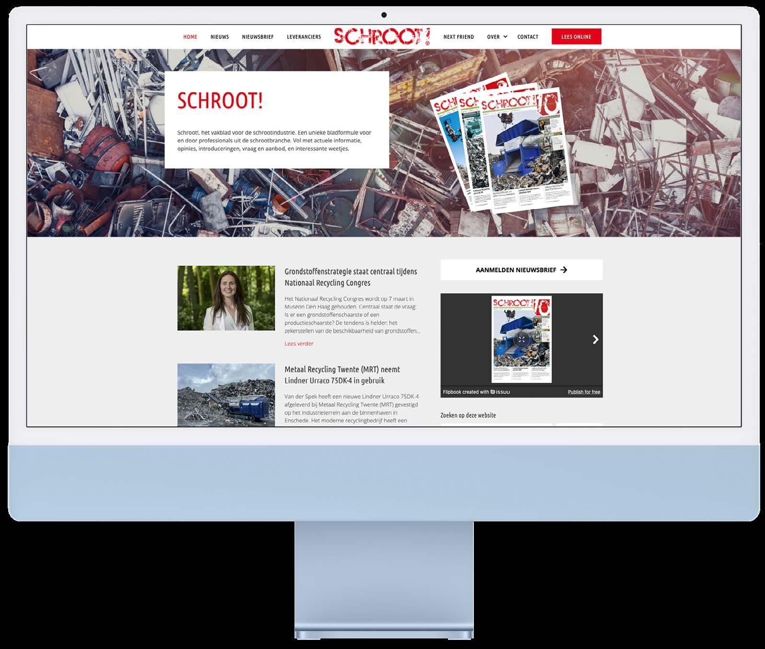Go to the NIEUWS page
The image size is (765, 649).
220,37
